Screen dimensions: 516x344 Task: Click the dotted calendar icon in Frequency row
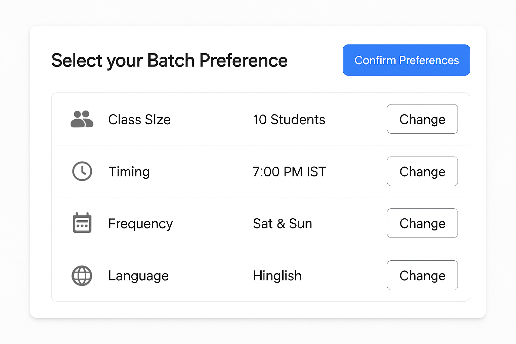[82, 223]
